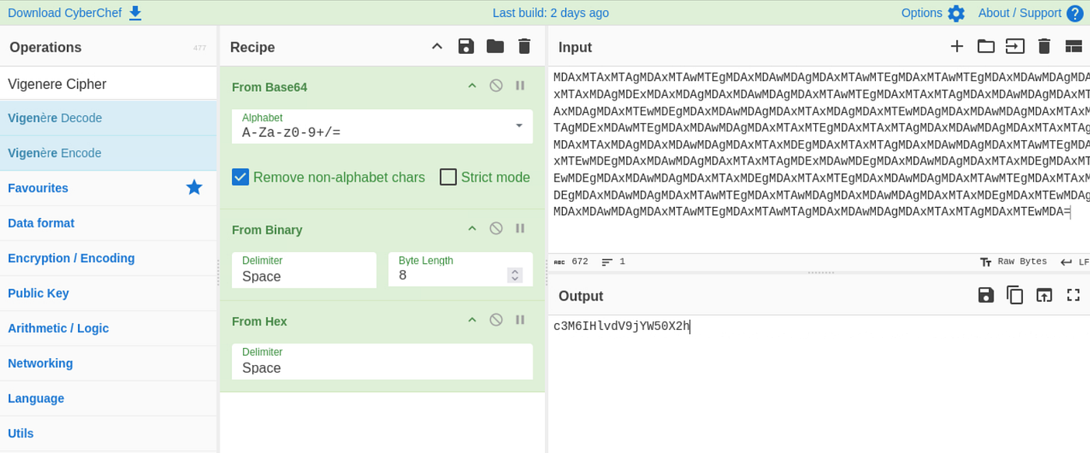1090x453 pixels.
Task: Click inside the Input text area
Action: [x=819, y=161]
